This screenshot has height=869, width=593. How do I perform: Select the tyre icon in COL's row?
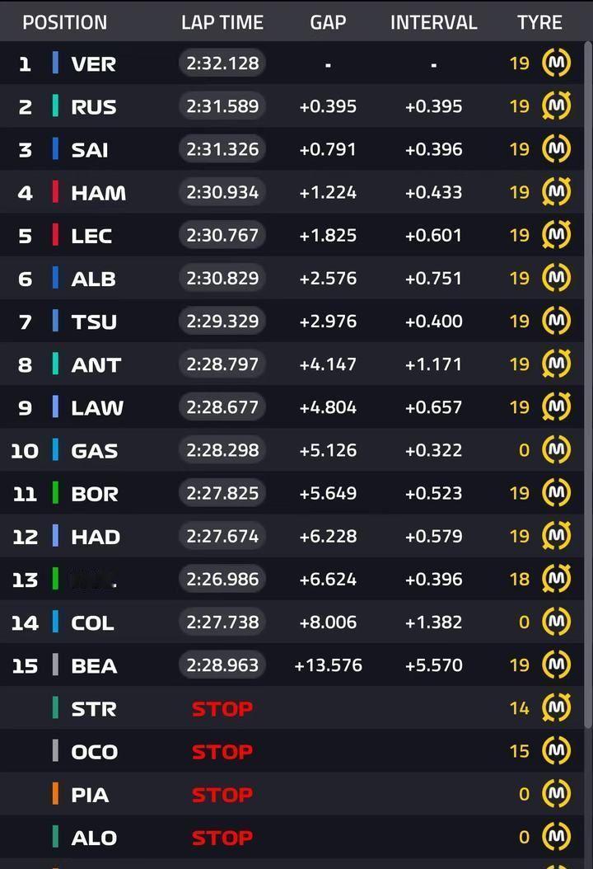click(x=557, y=622)
